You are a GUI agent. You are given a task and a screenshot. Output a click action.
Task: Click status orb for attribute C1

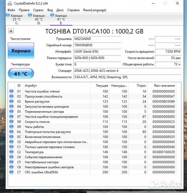11,147
